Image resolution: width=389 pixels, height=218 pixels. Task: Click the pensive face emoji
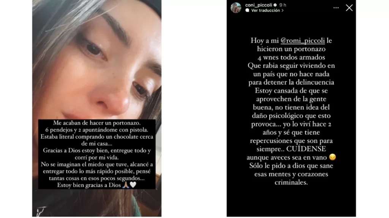(332, 157)
